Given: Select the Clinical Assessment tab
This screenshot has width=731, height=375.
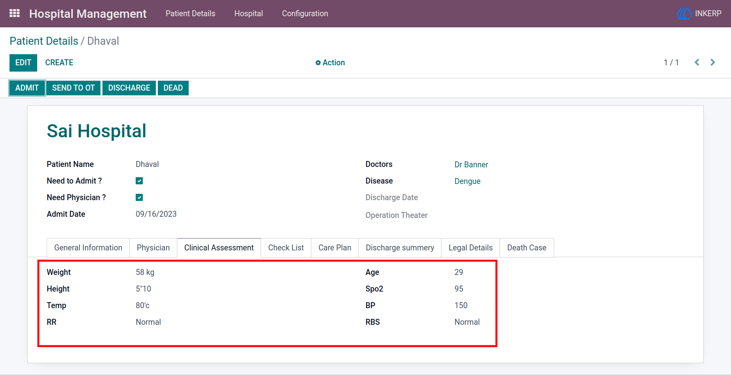Looking at the screenshot, I should click(219, 248).
